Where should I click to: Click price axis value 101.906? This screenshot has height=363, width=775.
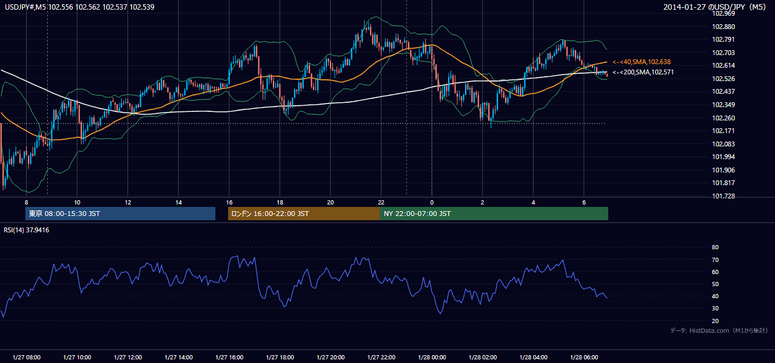723,170
